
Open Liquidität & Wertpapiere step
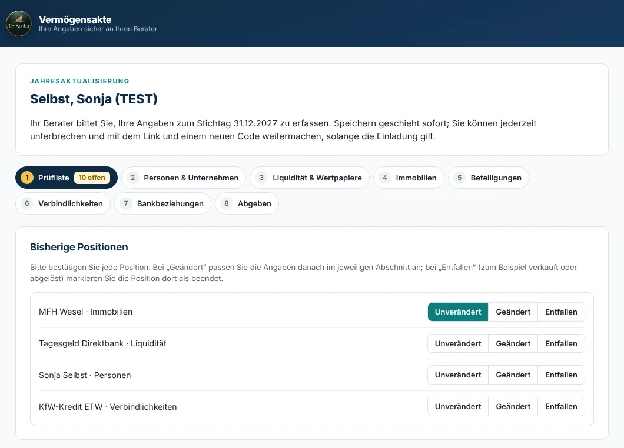pyautogui.click(x=310, y=178)
